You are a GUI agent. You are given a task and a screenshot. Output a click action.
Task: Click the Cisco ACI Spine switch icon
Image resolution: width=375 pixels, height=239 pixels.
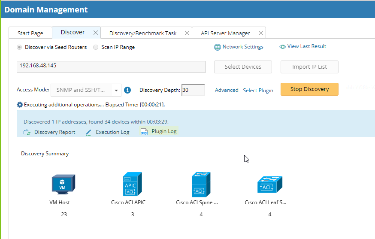(201, 184)
